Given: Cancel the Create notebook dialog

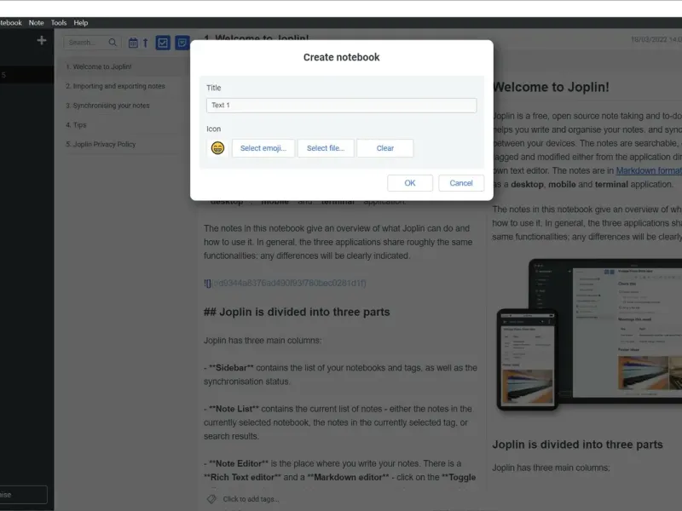Looking at the screenshot, I should [x=461, y=183].
